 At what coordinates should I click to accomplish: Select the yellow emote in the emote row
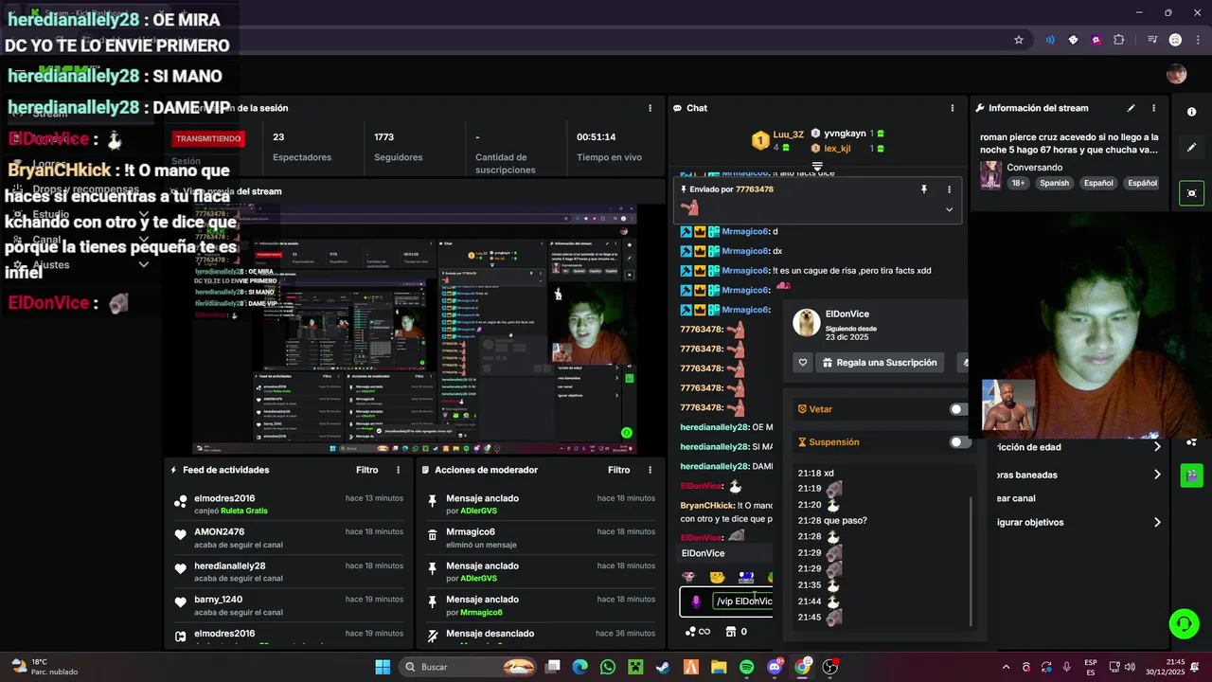tap(718, 577)
